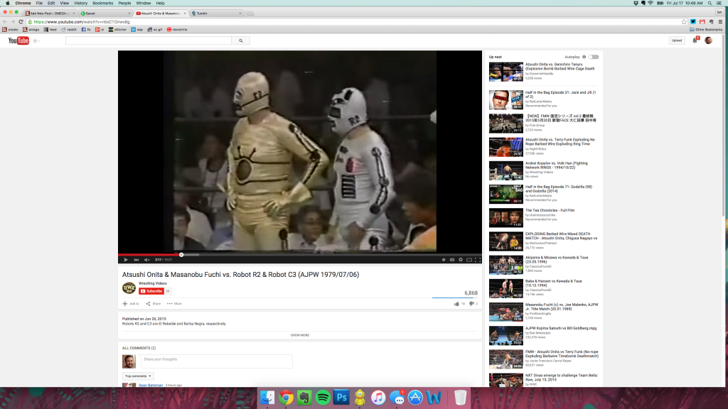Open the Watch Later clock icon in player

[444, 260]
